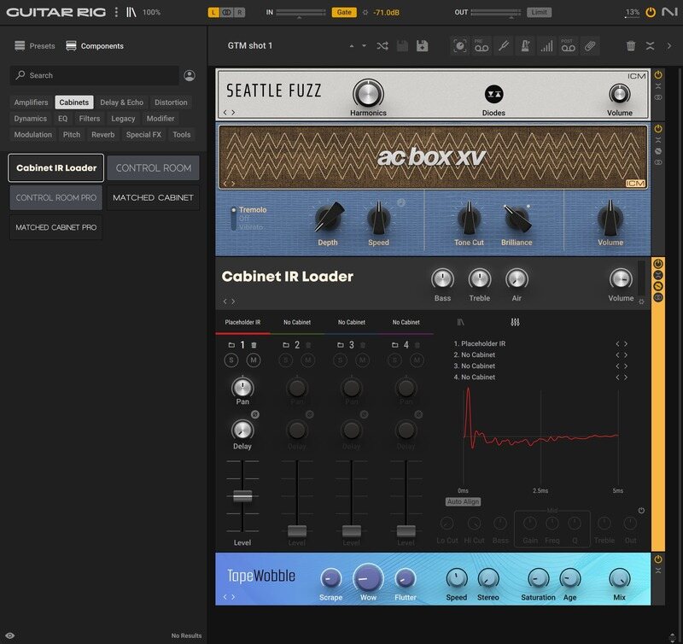Click the paperclip attachment icon
The height and width of the screenshot is (644, 683).
coord(592,47)
